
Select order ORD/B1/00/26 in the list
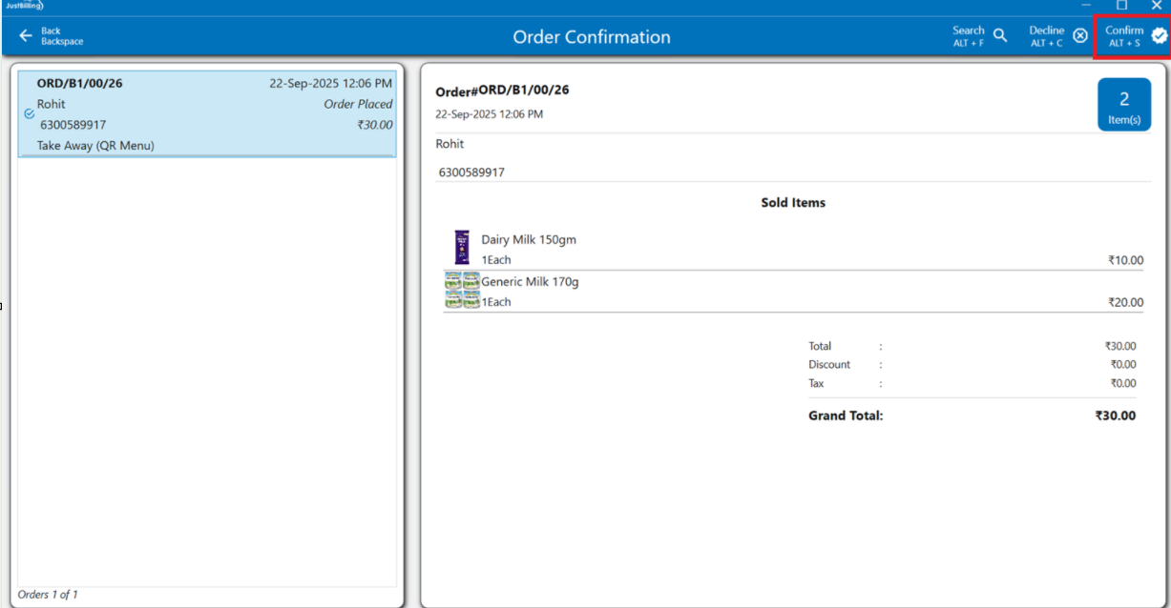click(206, 114)
